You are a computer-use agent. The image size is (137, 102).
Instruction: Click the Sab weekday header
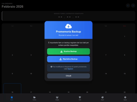pyautogui.click(x=106, y=26)
